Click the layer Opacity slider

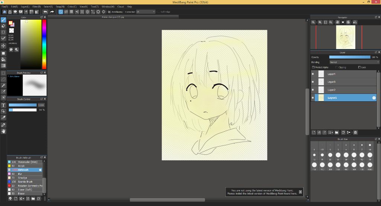tap(350, 57)
